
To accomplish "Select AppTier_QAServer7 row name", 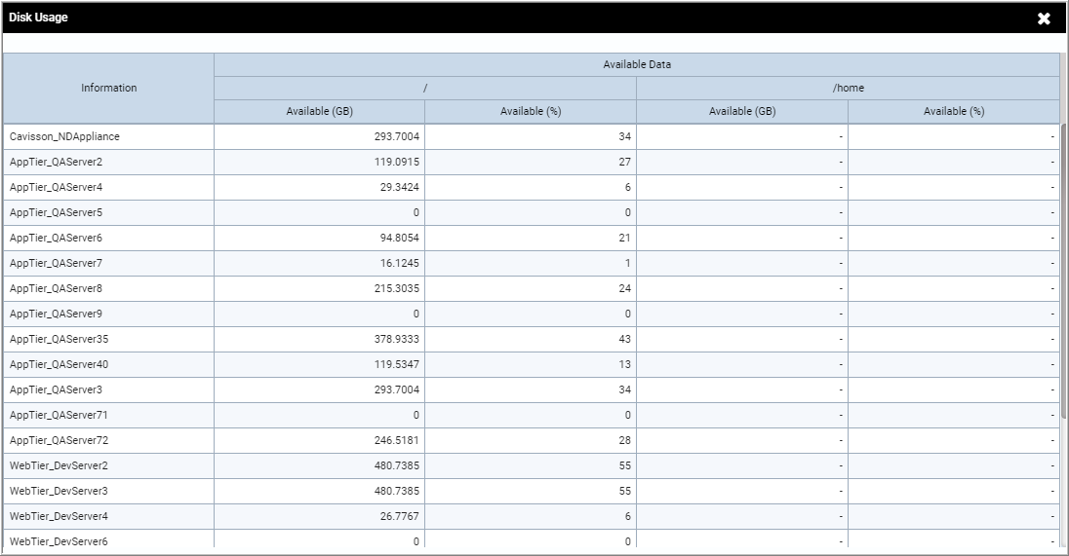I will [x=56, y=263].
